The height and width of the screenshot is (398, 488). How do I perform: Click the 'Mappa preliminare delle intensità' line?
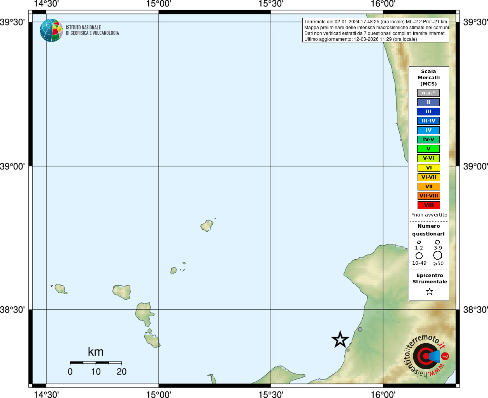coord(376,28)
